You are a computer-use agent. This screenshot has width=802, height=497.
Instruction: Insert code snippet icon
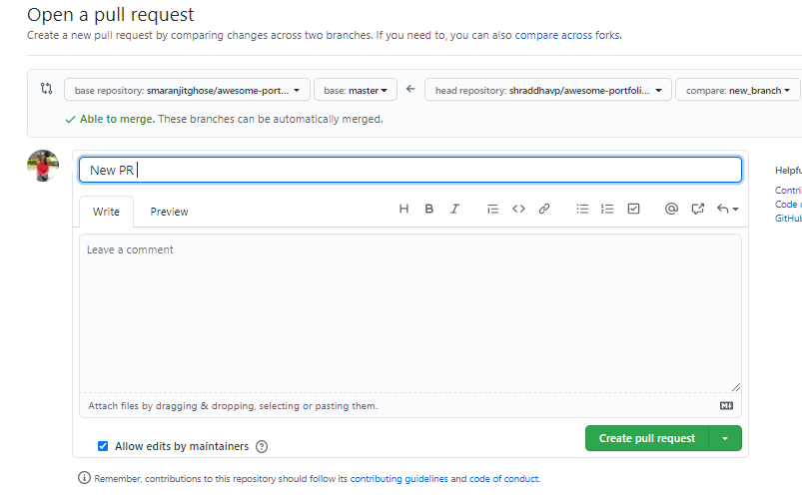click(518, 209)
